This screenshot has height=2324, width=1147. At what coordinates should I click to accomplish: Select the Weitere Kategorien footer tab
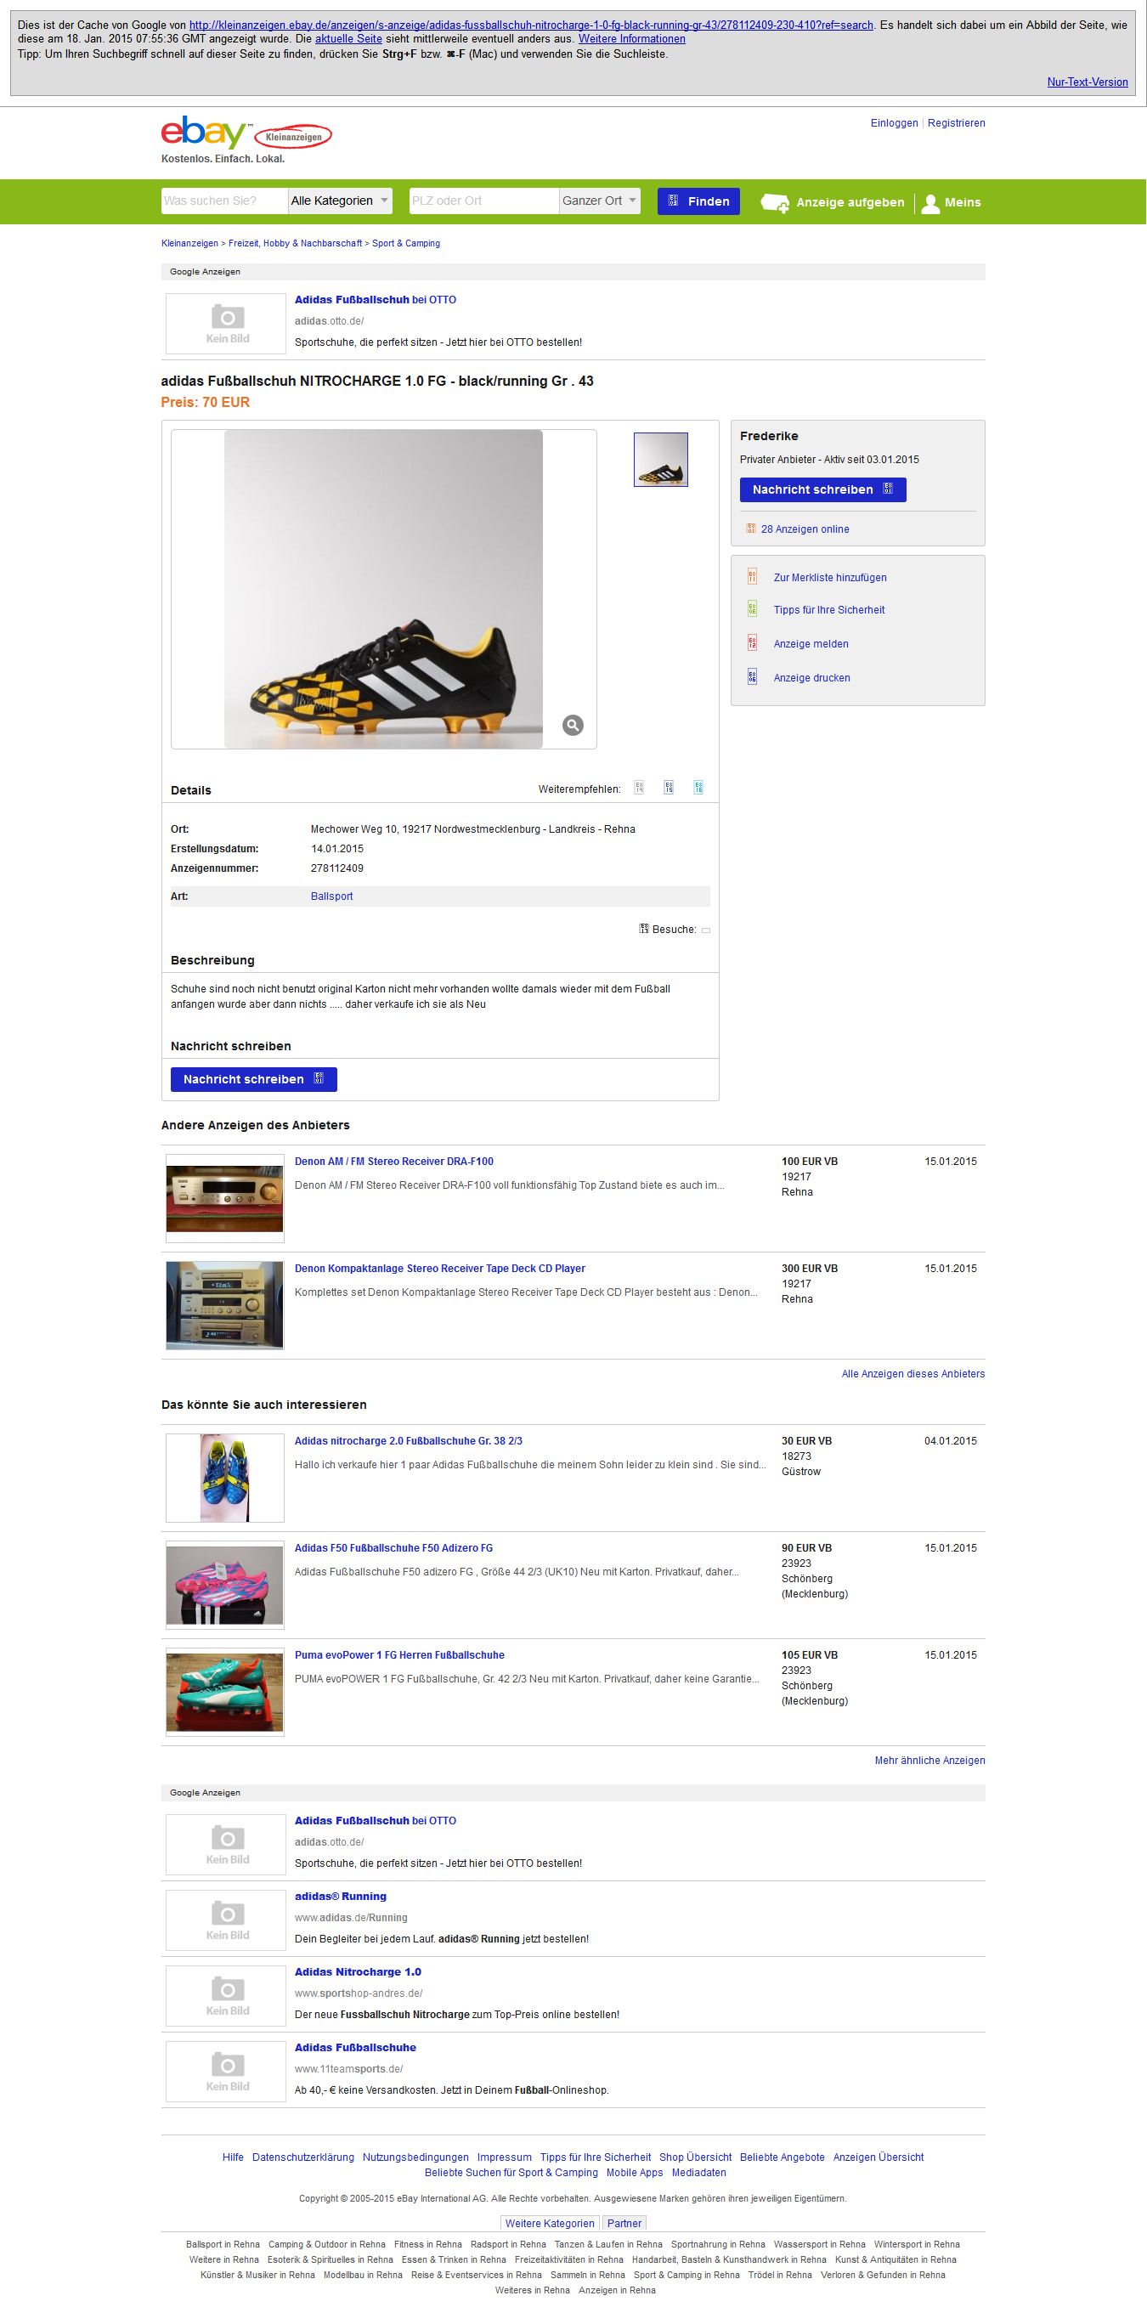point(550,2224)
